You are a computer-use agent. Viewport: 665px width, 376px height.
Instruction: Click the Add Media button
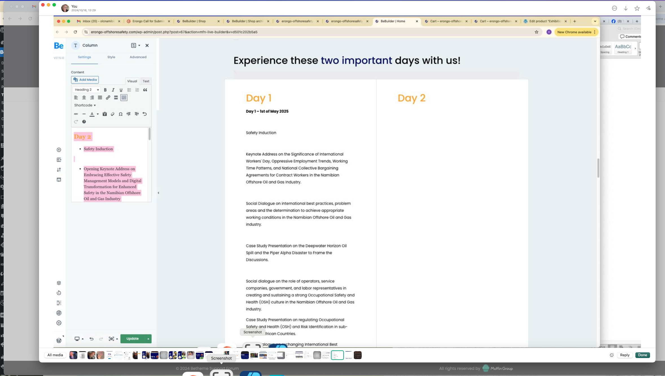[x=85, y=80]
